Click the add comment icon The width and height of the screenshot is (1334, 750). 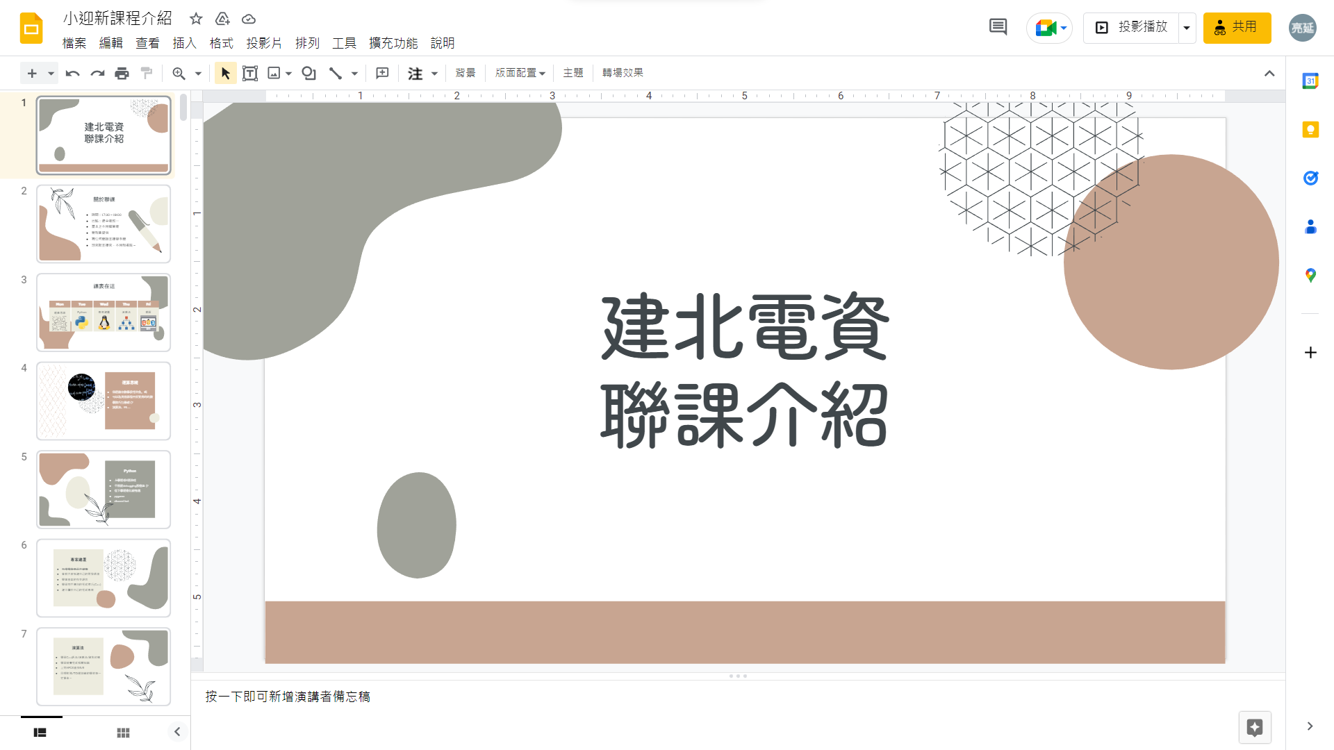click(382, 73)
